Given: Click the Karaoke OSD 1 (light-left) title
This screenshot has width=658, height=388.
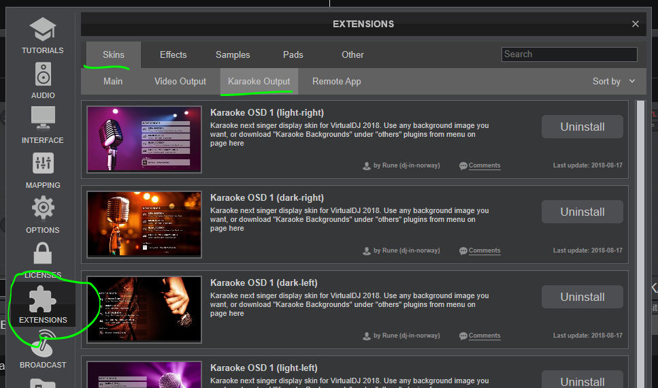Looking at the screenshot, I should click(263, 368).
